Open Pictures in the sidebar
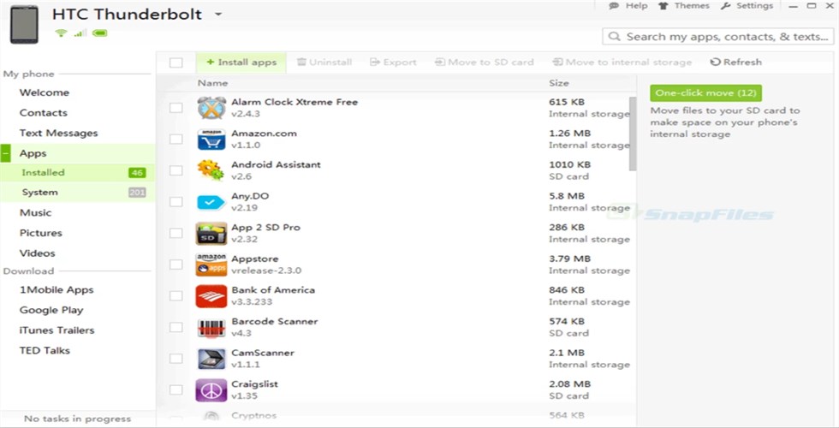 pyautogui.click(x=41, y=233)
